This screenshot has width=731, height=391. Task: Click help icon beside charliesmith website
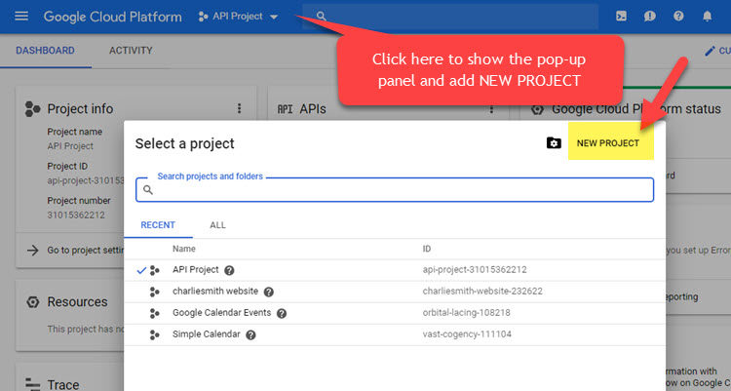[x=269, y=292]
